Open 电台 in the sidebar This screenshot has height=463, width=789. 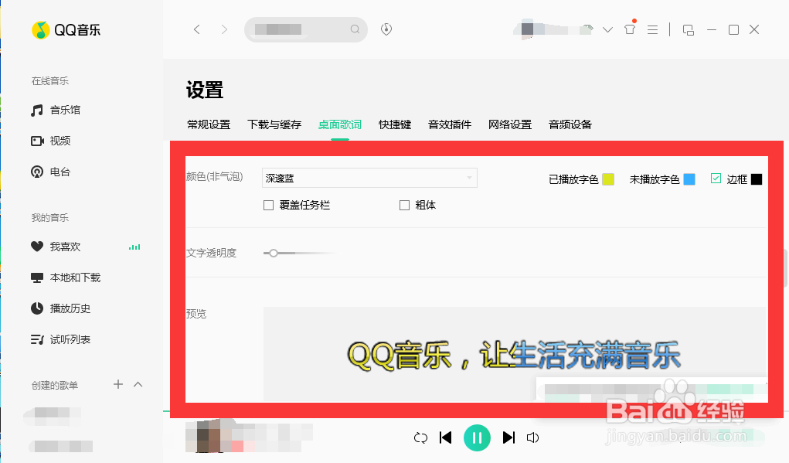click(51, 172)
